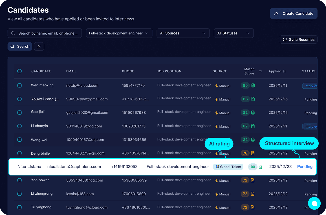Image resolution: width=326 pixels, height=215 pixels.
Task: Open Wen maoxing's resume document icon
Action: tap(253, 85)
